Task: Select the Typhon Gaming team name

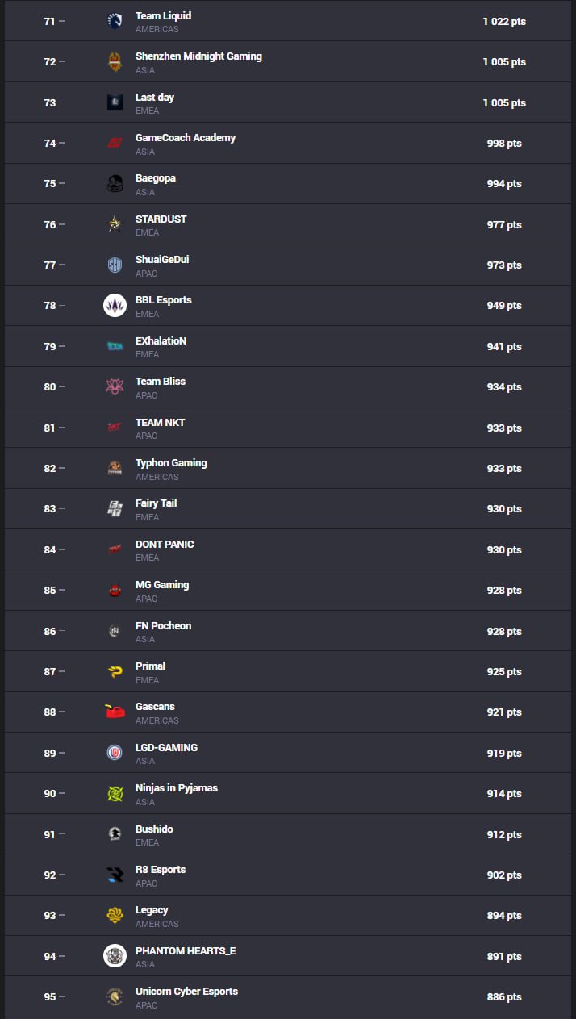Action: 171,463
